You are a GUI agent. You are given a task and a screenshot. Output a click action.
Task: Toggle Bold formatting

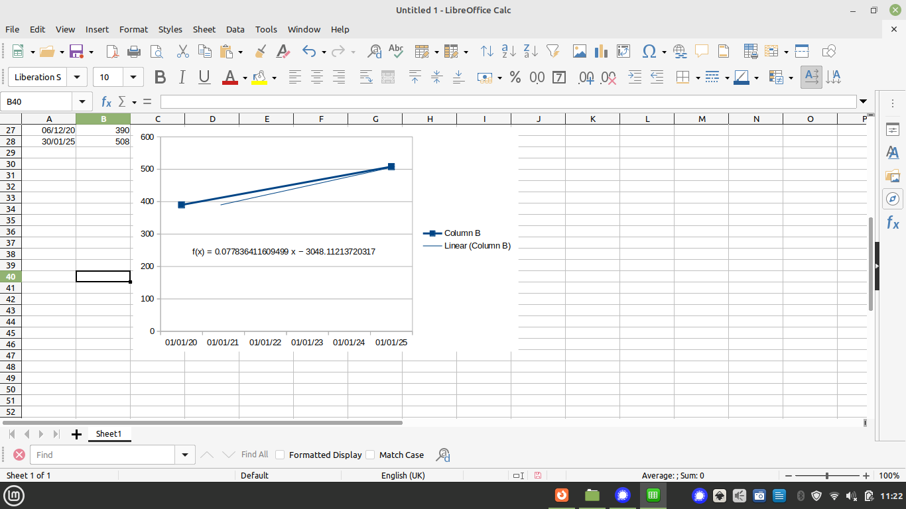[x=160, y=78]
